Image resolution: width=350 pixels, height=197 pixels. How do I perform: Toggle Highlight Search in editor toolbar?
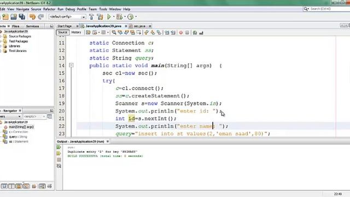tap(132, 33)
